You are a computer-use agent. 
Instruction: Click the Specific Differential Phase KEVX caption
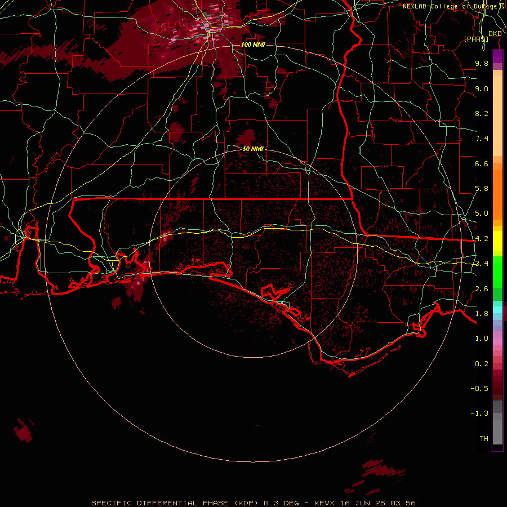pyautogui.click(x=253, y=503)
